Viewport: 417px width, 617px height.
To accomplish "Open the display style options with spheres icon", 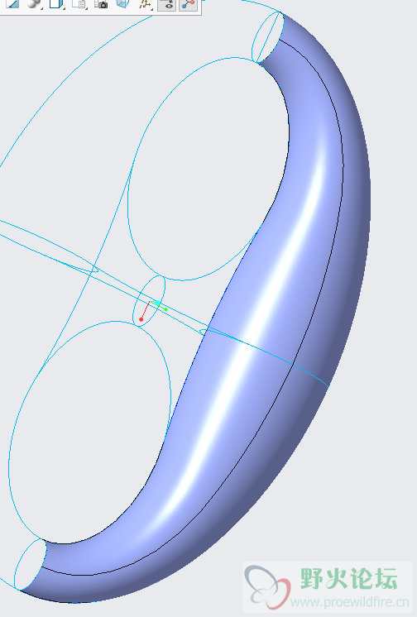I will coord(34,3).
